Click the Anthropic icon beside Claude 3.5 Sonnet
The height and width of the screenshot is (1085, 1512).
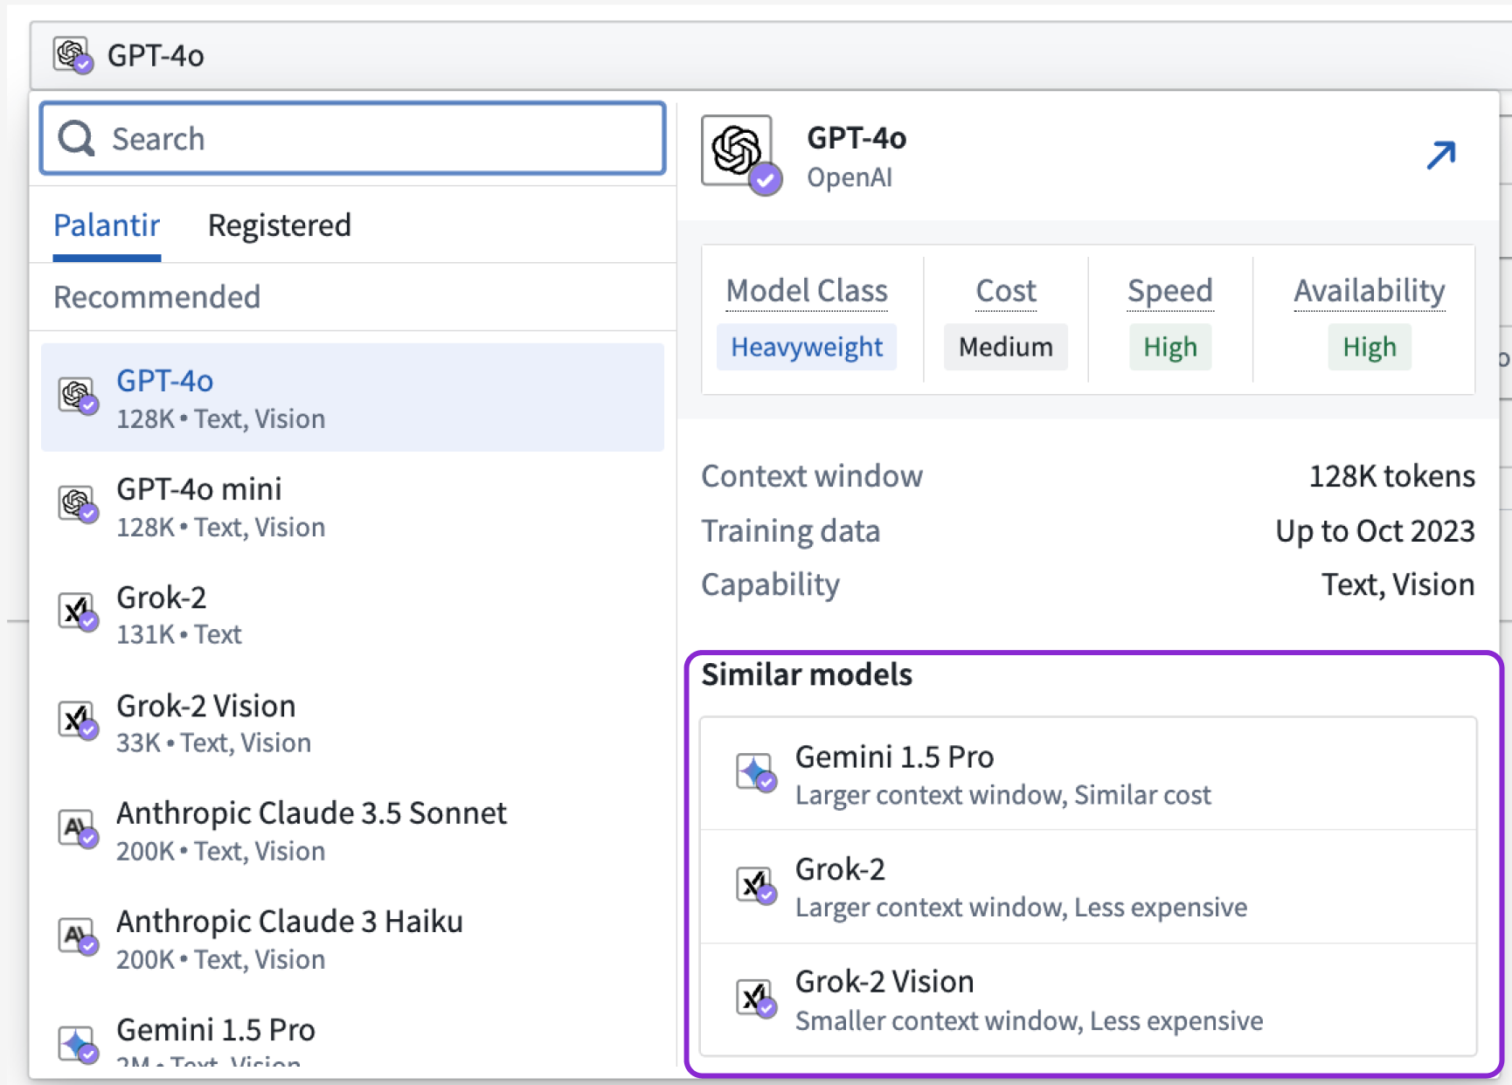tap(78, 828)
